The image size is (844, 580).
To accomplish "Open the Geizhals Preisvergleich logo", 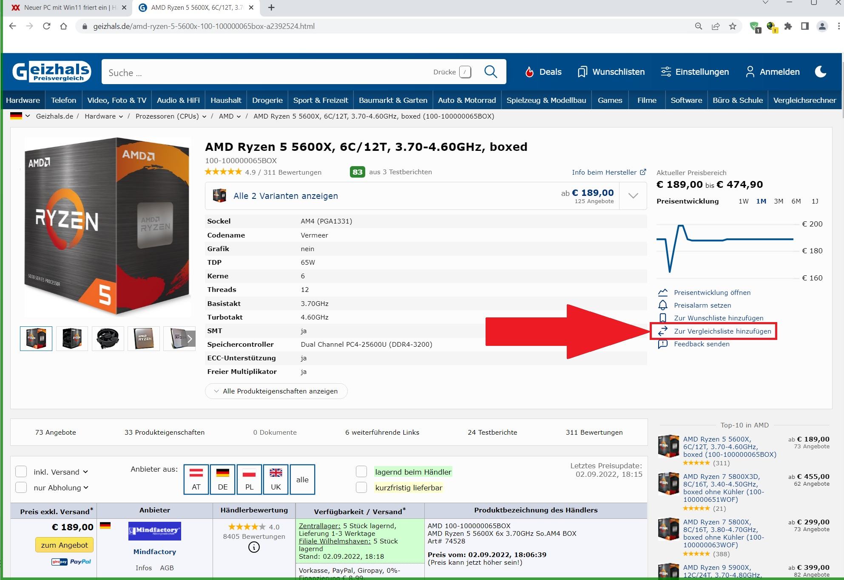I will click(52, 72).
